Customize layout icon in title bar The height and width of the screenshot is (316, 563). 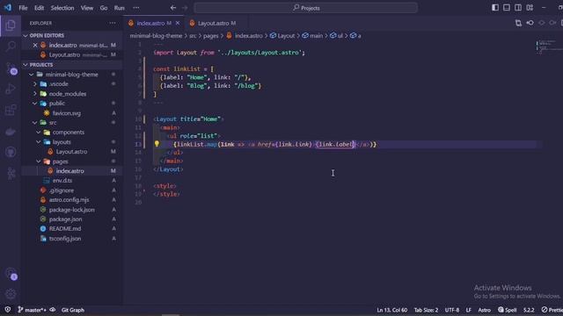coord(530,8)
